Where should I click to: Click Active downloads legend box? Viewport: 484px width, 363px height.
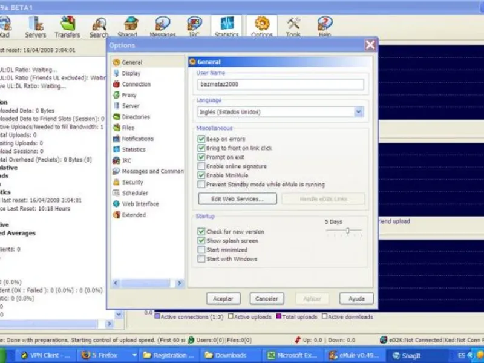click(324, 316)
